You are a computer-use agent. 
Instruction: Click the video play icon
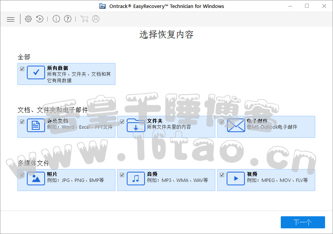tap(236, 179)
